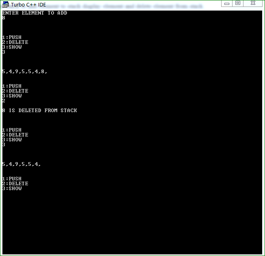This screenshot has height=256, width=265.
Task: Click the 'ENTER ELEMENT TO ADD' prompt line
Action: 34,13
